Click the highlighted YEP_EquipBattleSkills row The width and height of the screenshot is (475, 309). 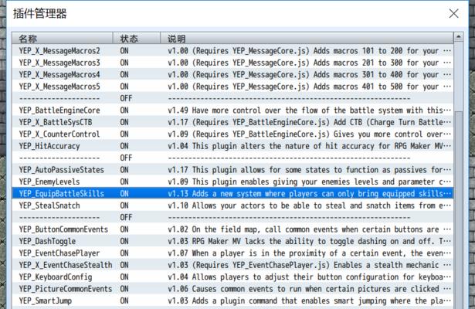[x=232, y=194]
